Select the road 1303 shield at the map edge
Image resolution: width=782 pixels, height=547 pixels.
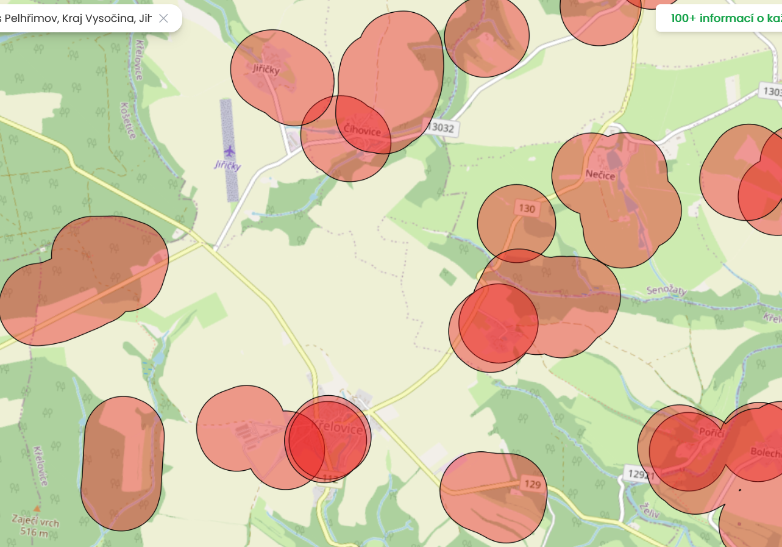(x=771, y=91)
